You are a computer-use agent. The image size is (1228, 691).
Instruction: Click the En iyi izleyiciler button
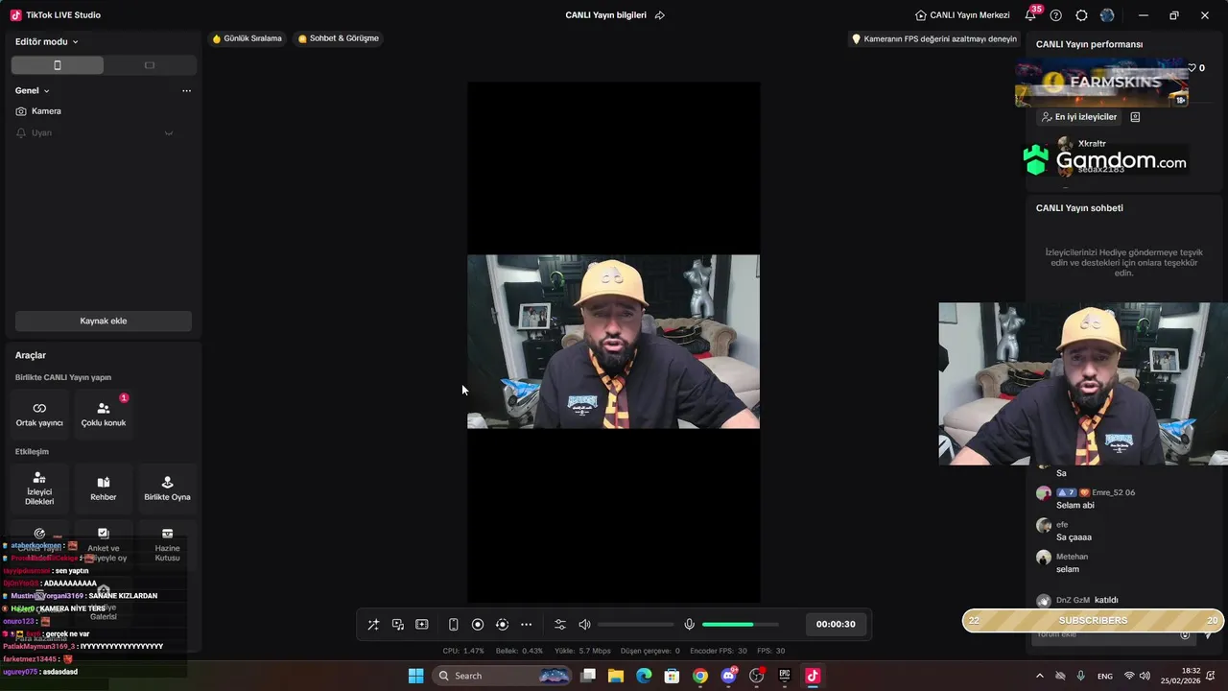click(x=1079, y=117)
